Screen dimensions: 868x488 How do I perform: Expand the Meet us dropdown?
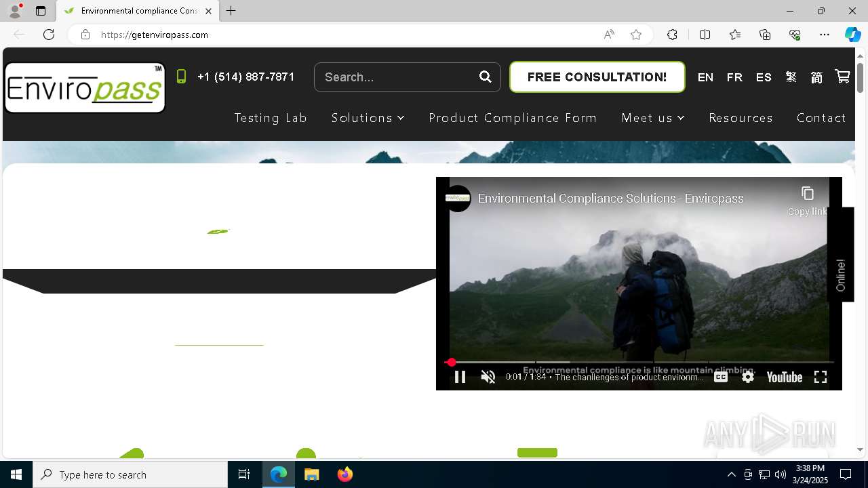click(x=653, y=118)
